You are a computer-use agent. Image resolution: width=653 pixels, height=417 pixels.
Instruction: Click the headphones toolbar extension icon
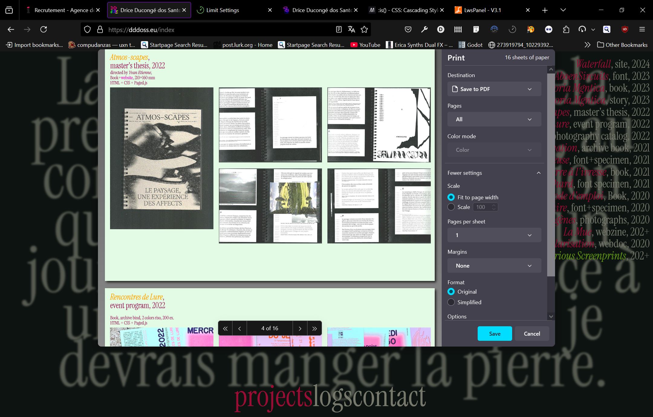(582, 29)
